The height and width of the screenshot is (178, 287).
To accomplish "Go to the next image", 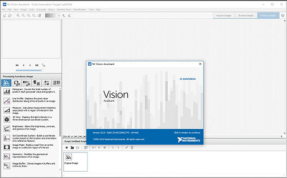I will coord(30,65).
